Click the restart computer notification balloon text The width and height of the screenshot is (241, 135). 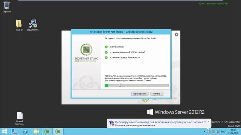(x=159, y=122)
